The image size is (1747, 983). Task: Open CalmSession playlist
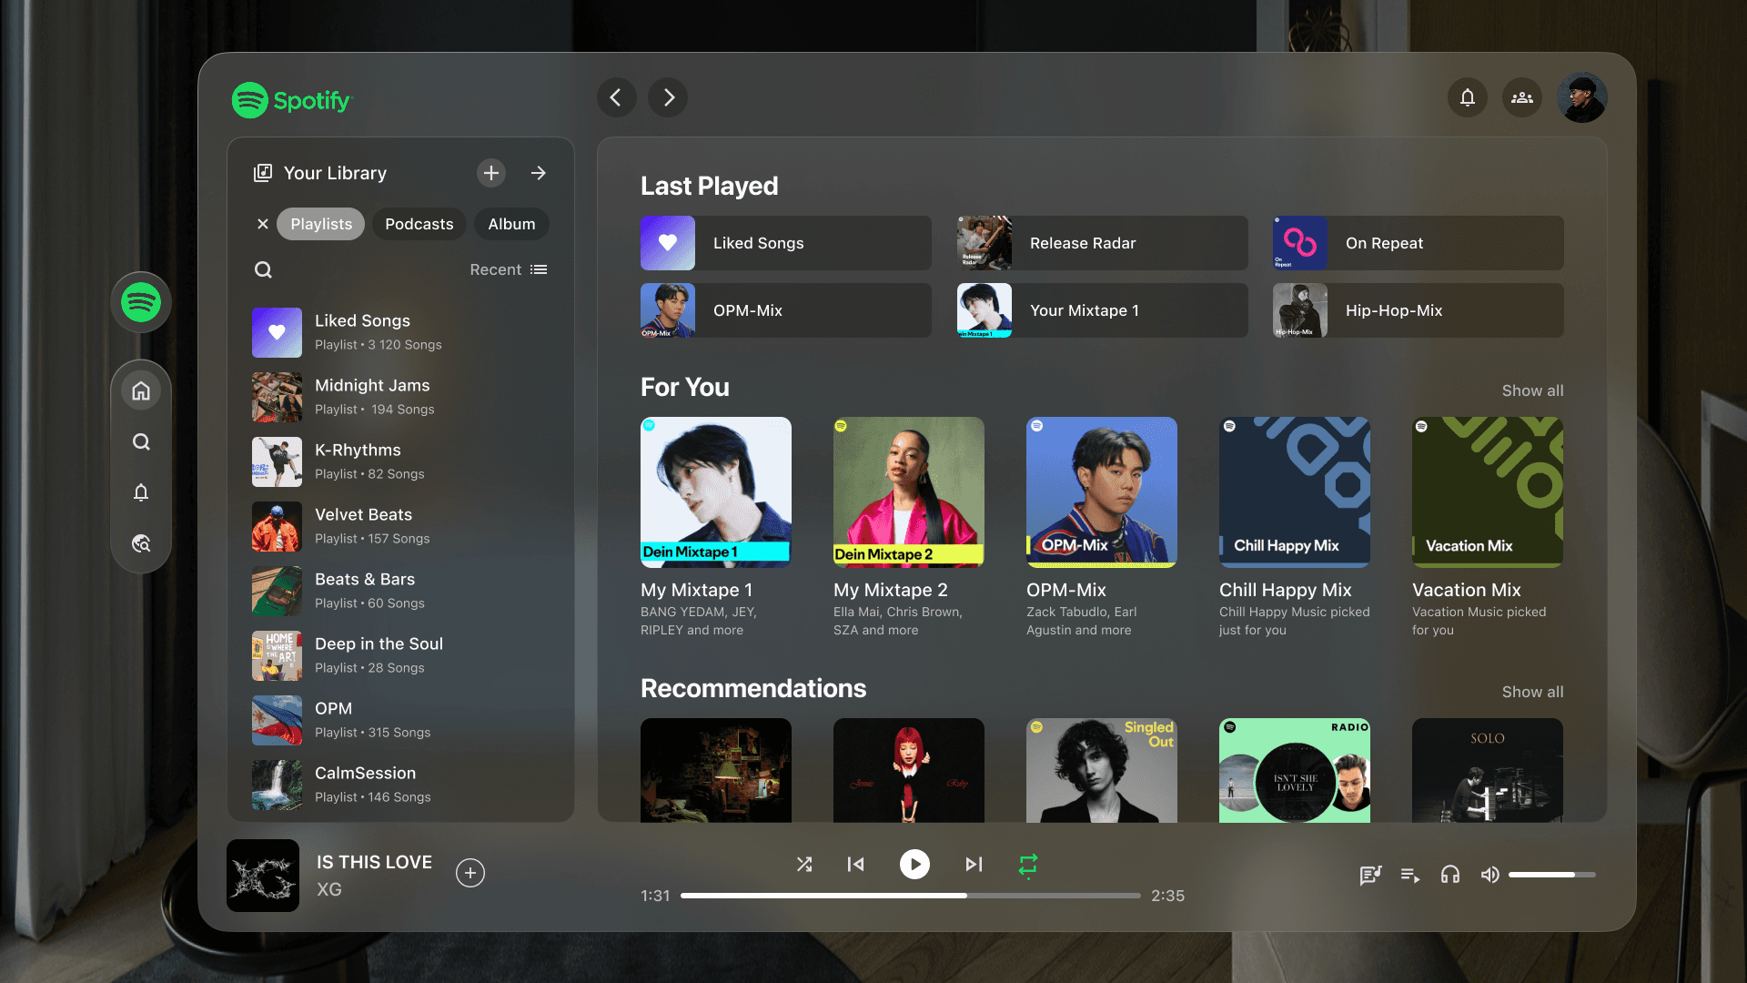[x=400, y=785]
